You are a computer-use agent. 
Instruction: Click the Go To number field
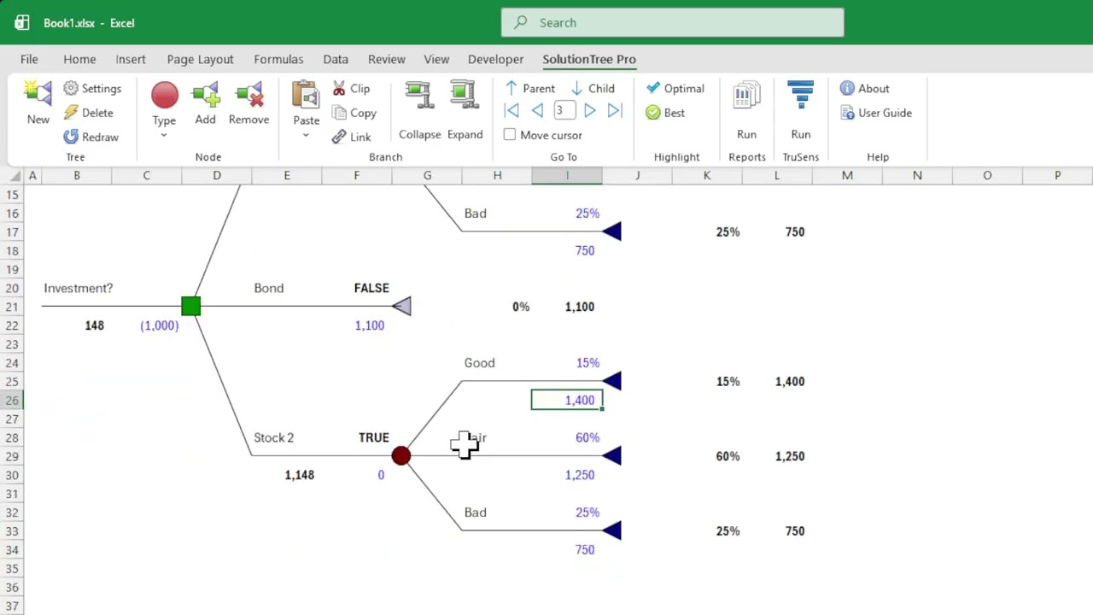[x=563, y=110]
